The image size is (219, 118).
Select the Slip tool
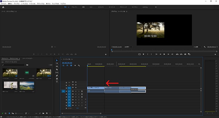point(57,73)
